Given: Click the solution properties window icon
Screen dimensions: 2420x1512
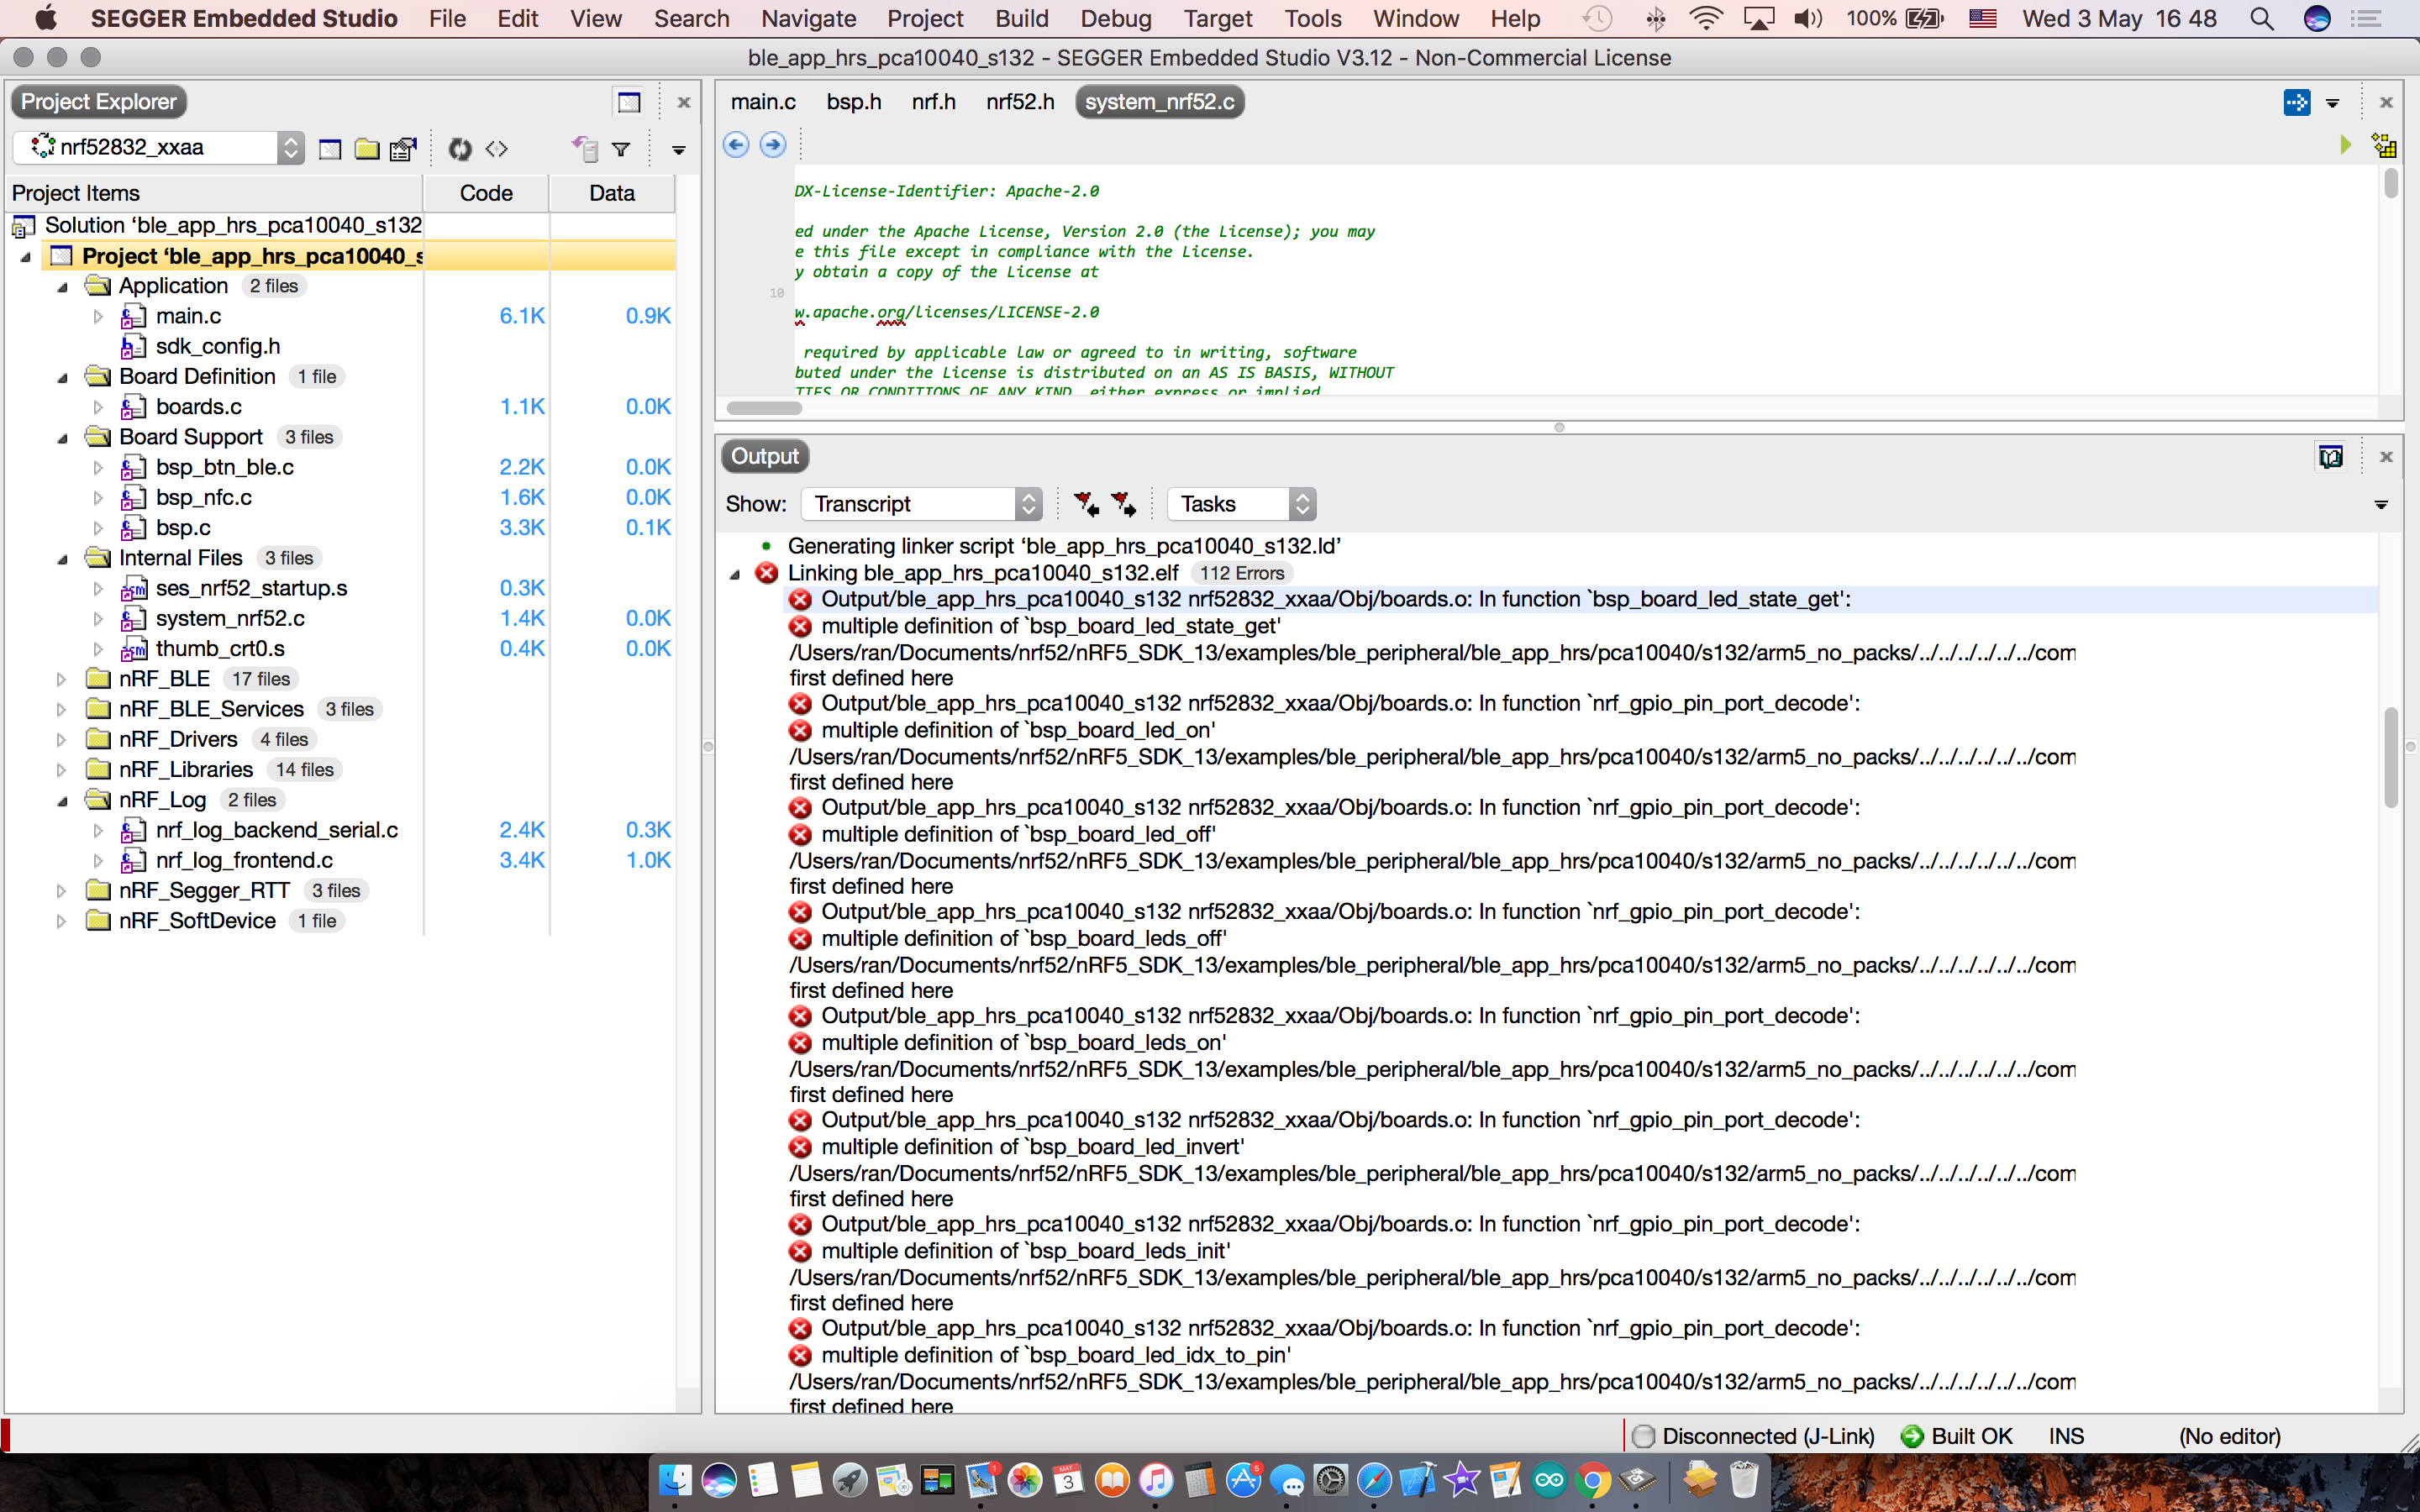Looking at the screenshot, I should coord(329,149).
